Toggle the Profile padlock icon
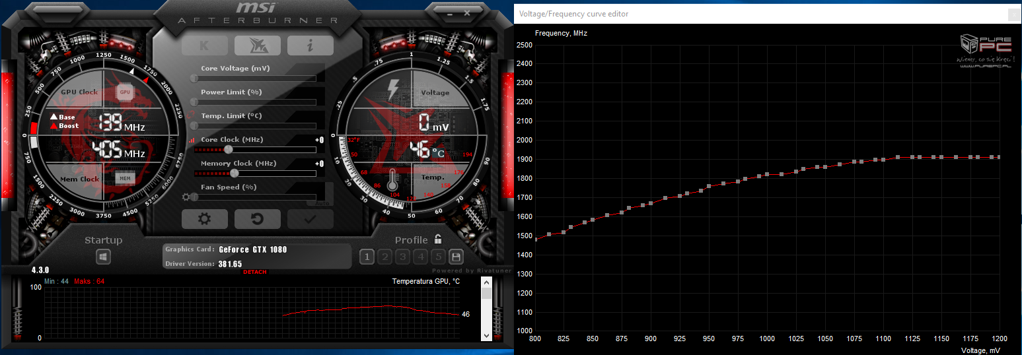1022x355 pixels. pos(438,240)
